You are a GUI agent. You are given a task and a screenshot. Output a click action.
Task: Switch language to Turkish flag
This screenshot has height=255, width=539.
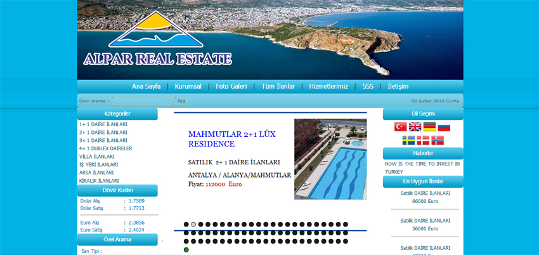pos(401,126)
